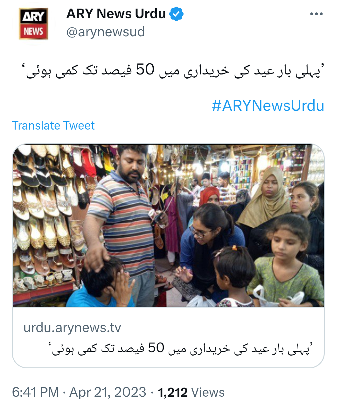
Task: Click Translate Tweet
Action: point(53,125)
